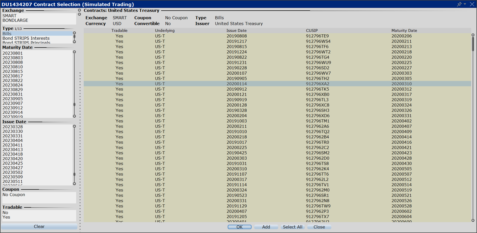
Task: Select Bond STRIPS Interests type
Action: click(x=37, y=38)
